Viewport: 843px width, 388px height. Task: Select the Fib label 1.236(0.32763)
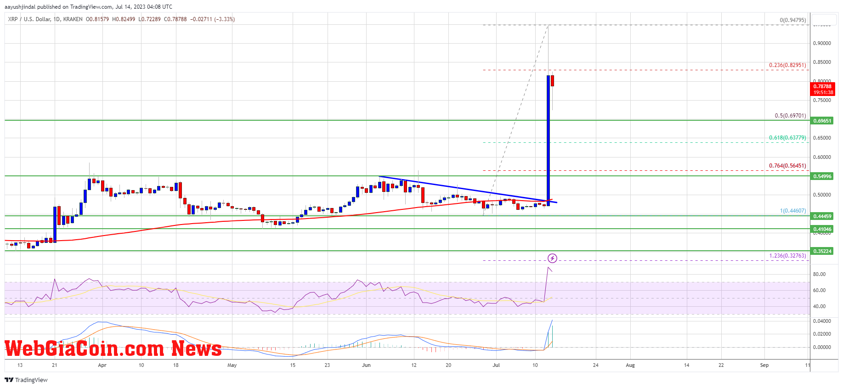click(787, 256)
